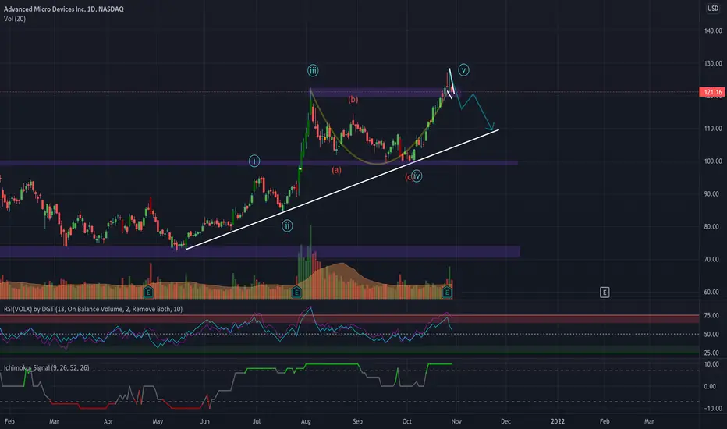Click the Vol (20) indicator legend
Viewport: 727px width, 429px height.
[15, 19]
